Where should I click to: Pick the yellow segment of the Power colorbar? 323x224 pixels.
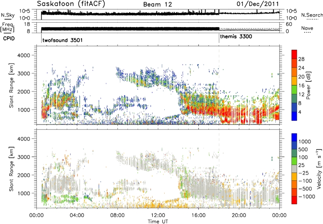294,81
